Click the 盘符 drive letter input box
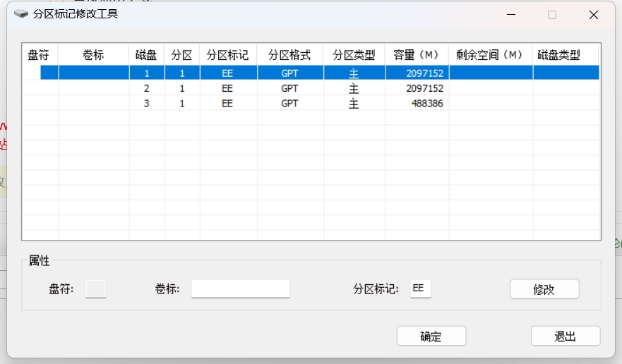The height and width of the screenshot is (364, 622). [x=96, y=289]
